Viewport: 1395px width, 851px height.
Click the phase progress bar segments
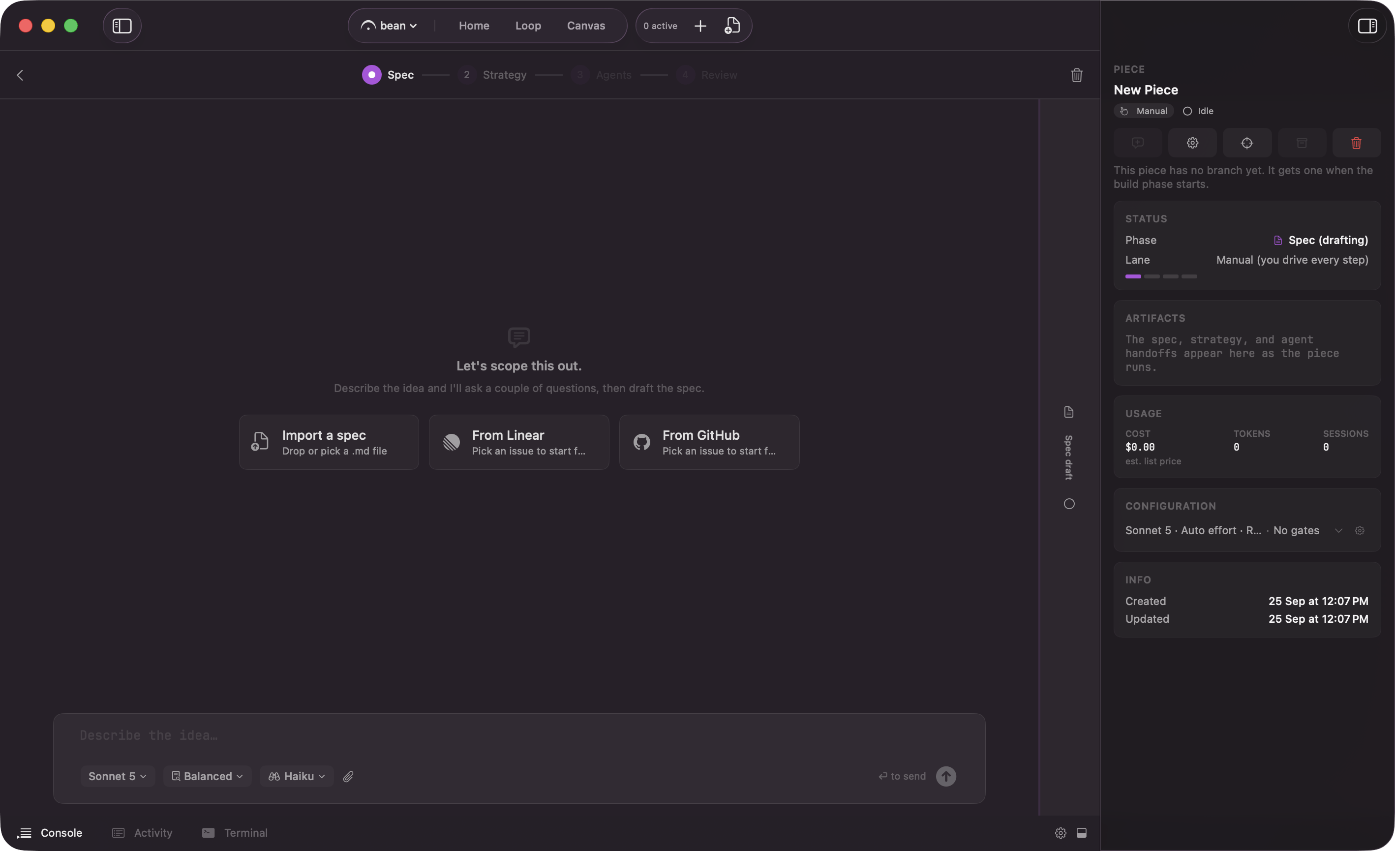click(x=1160, y=276)
